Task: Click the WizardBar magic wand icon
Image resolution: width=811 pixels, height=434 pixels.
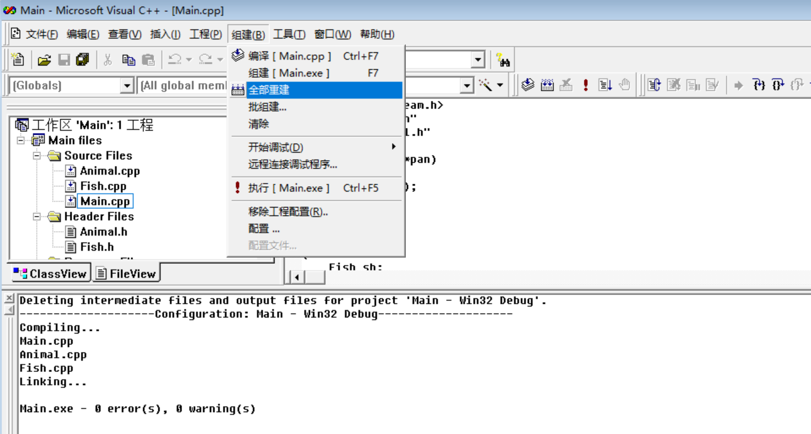Action: 485,85
